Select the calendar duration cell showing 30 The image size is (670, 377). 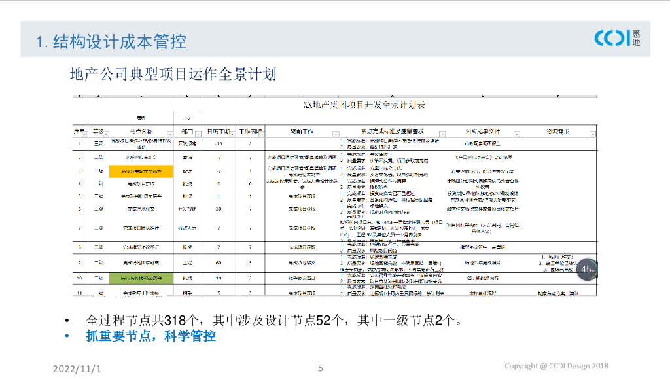219,209
